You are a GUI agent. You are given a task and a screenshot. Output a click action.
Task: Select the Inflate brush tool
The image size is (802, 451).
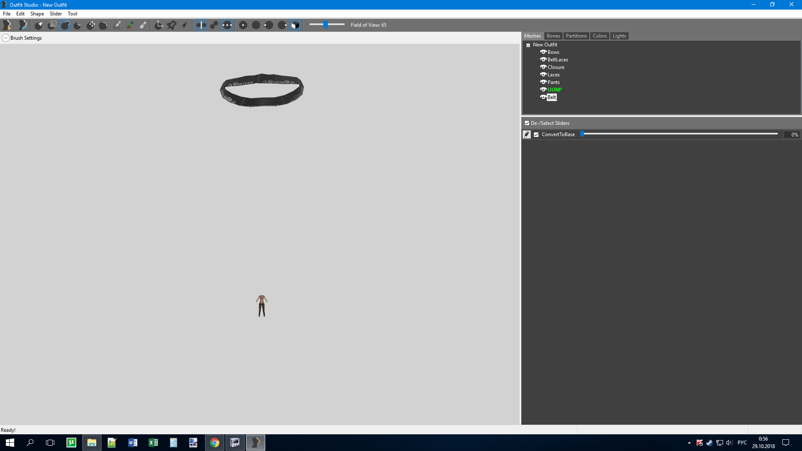pyautogui.click(x=65, y=25)
